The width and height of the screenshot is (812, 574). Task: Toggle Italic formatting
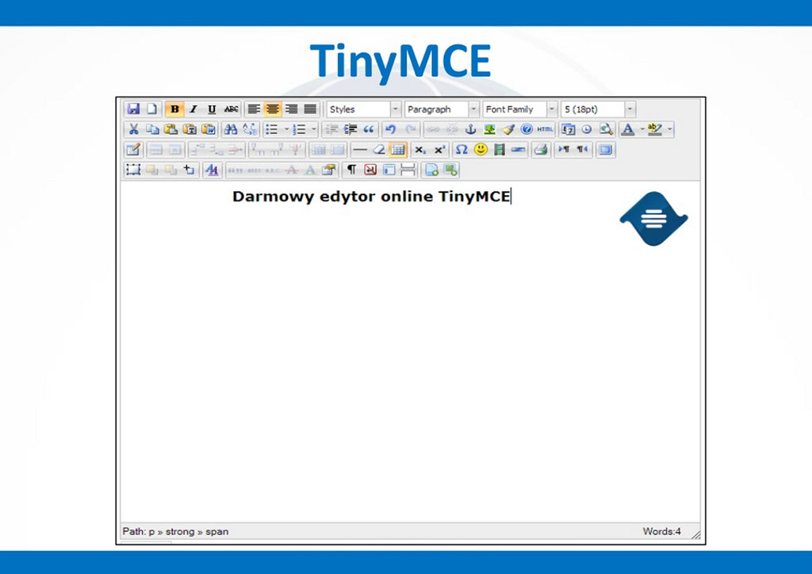coord(193,109)
